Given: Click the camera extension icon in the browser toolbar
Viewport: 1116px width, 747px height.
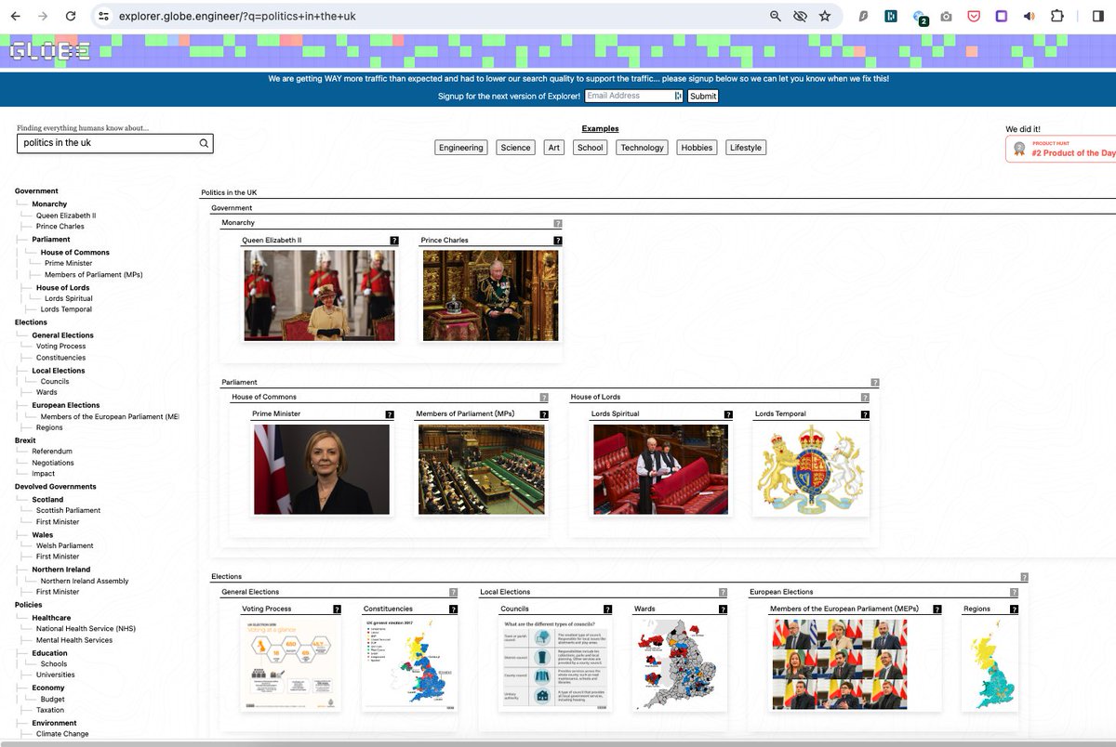Looking at the screenshot, I should [947, 16].
